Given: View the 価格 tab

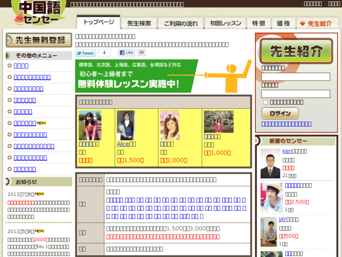Looking at the screenshot, I should point(283,23).
